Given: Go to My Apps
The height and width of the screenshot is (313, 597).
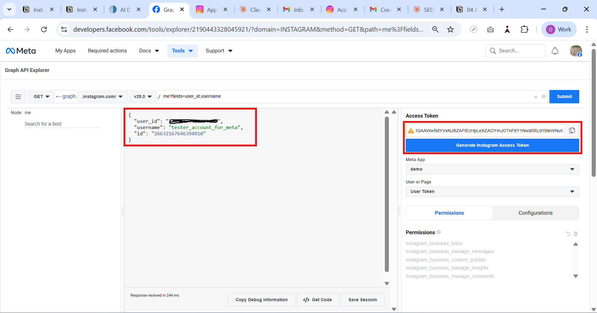Looking at the screenshot, I should [65, 51].
